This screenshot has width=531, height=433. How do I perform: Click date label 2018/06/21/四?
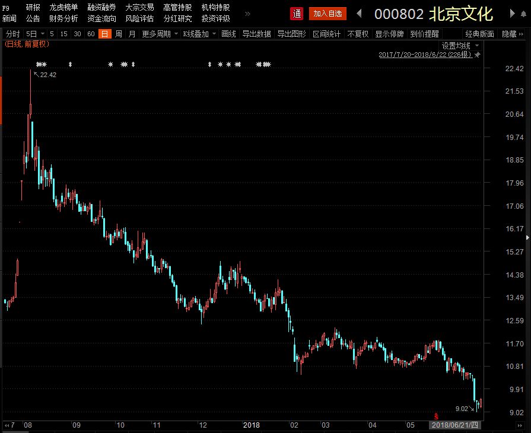455,425
